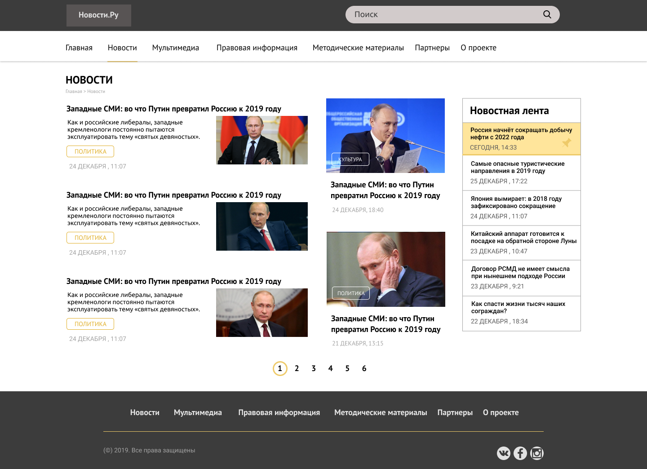Focus the Поиск search field
Image resolution: width=647 pixels, height=469 pixels.
click(x=452, y=14)
